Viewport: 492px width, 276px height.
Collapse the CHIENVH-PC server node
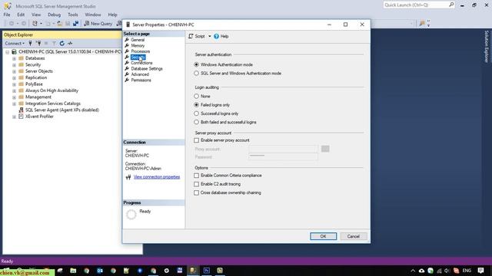click(x=7, y=52)
